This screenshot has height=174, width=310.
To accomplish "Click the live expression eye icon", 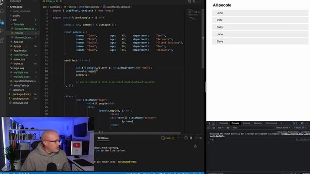I will pos(228,128).
